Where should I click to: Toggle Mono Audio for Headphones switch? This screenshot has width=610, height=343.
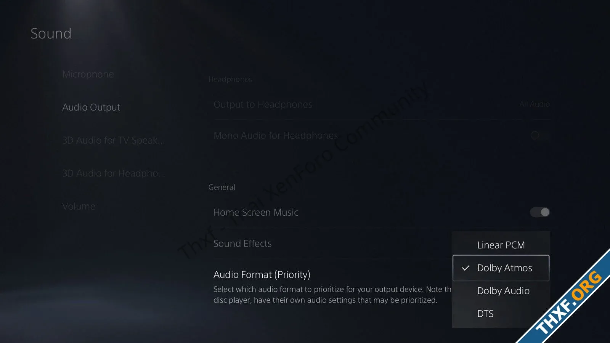tap(540, 135)
